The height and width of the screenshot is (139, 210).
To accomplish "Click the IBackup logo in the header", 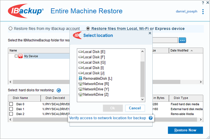I will (26, 11).
